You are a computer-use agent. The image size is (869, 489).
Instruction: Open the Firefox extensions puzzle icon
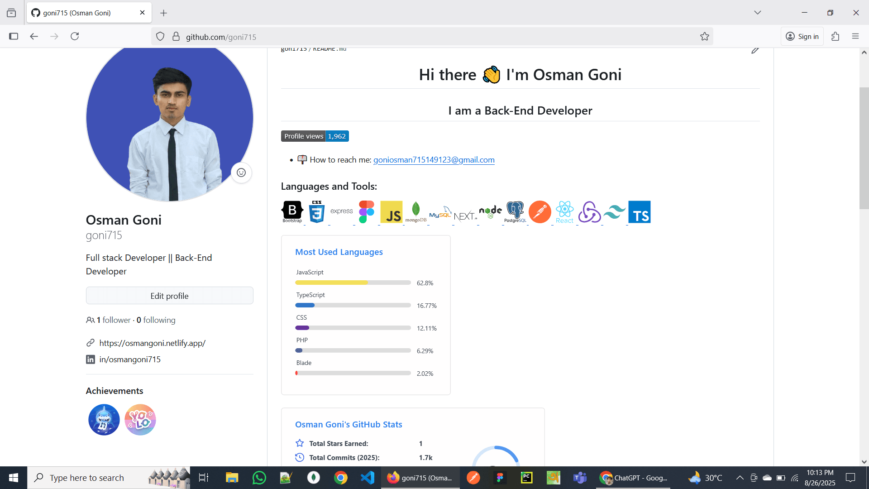point(836,37)
